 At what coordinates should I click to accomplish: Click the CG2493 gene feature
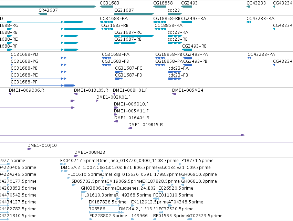187,7
